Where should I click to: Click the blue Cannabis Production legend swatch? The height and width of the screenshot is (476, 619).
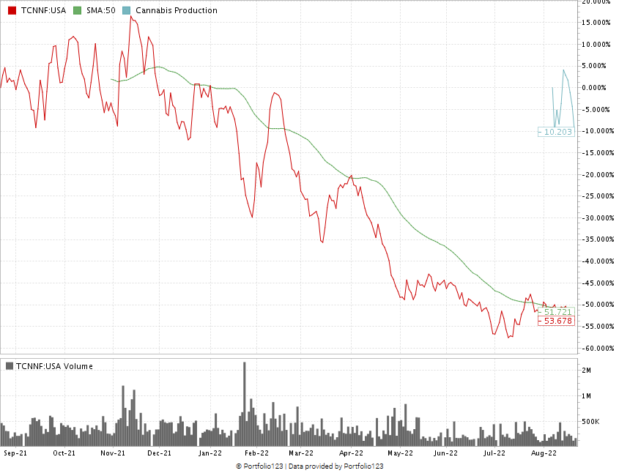tap(126, 11)
